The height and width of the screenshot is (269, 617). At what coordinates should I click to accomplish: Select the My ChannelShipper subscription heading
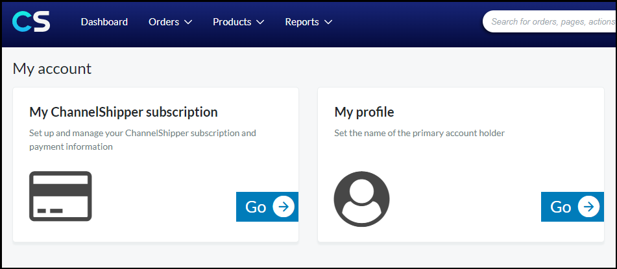[123, 112]
